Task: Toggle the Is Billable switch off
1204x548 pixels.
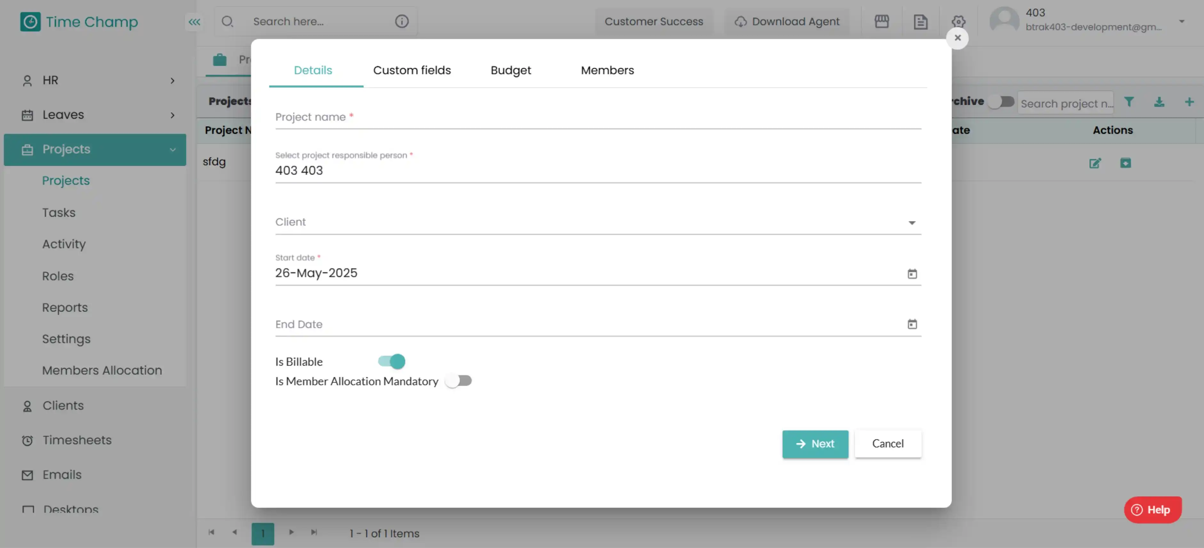Action: pos(392,361)
